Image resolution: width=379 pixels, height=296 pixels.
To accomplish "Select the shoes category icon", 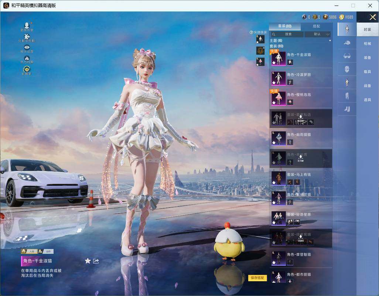I will coord(347,109).
